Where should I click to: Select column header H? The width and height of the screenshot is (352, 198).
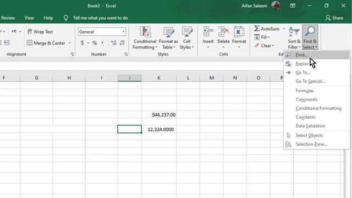coord(69,78)
